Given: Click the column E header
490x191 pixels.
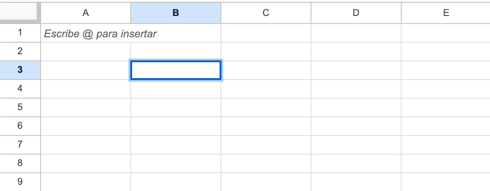Looking at the screenshot, I should 445,13.
